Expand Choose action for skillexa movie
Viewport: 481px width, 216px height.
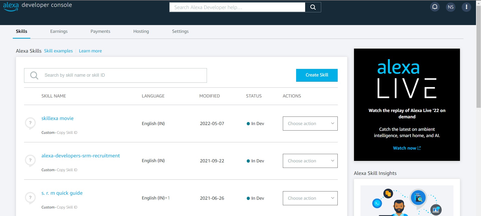[x=310, y=124]
